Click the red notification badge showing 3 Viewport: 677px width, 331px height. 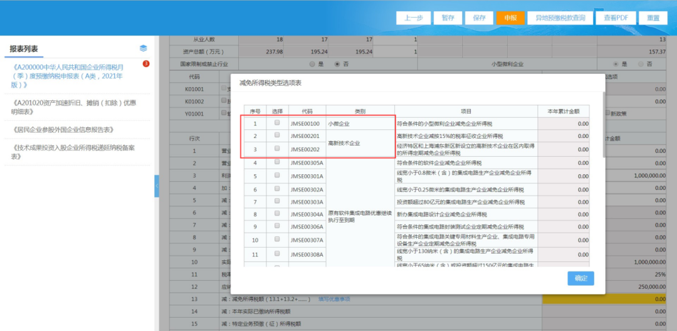pos(146,64)
